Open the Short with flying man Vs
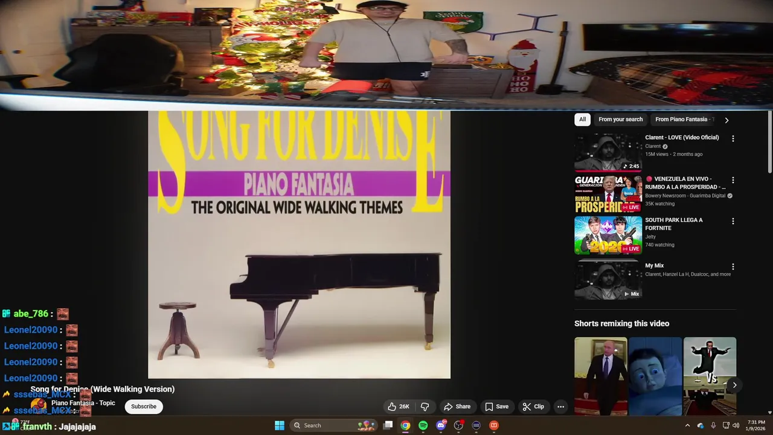773x435 pixels. [x=710, y=376]
